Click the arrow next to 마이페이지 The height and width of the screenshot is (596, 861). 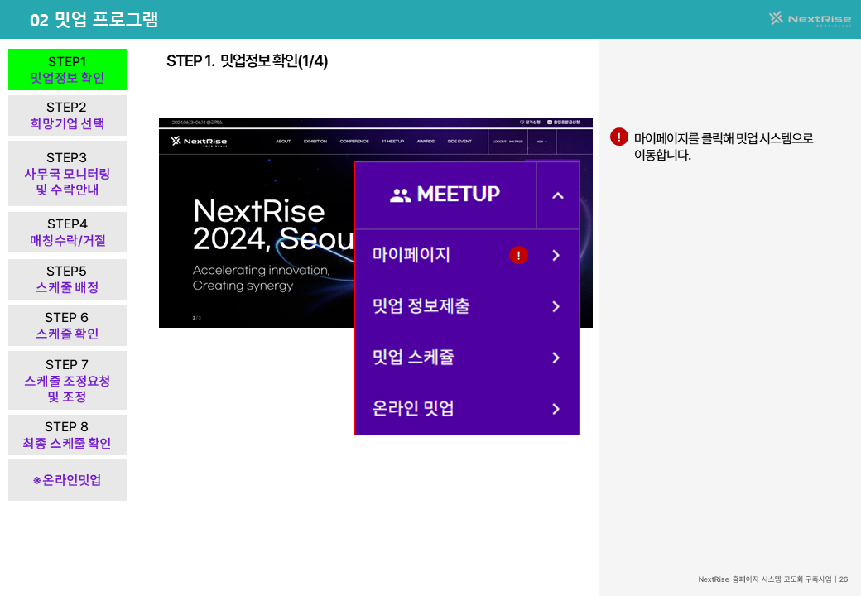coord(556,255)
